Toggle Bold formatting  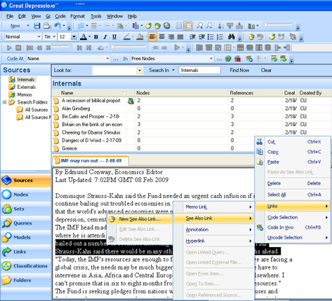pos(96,37)
